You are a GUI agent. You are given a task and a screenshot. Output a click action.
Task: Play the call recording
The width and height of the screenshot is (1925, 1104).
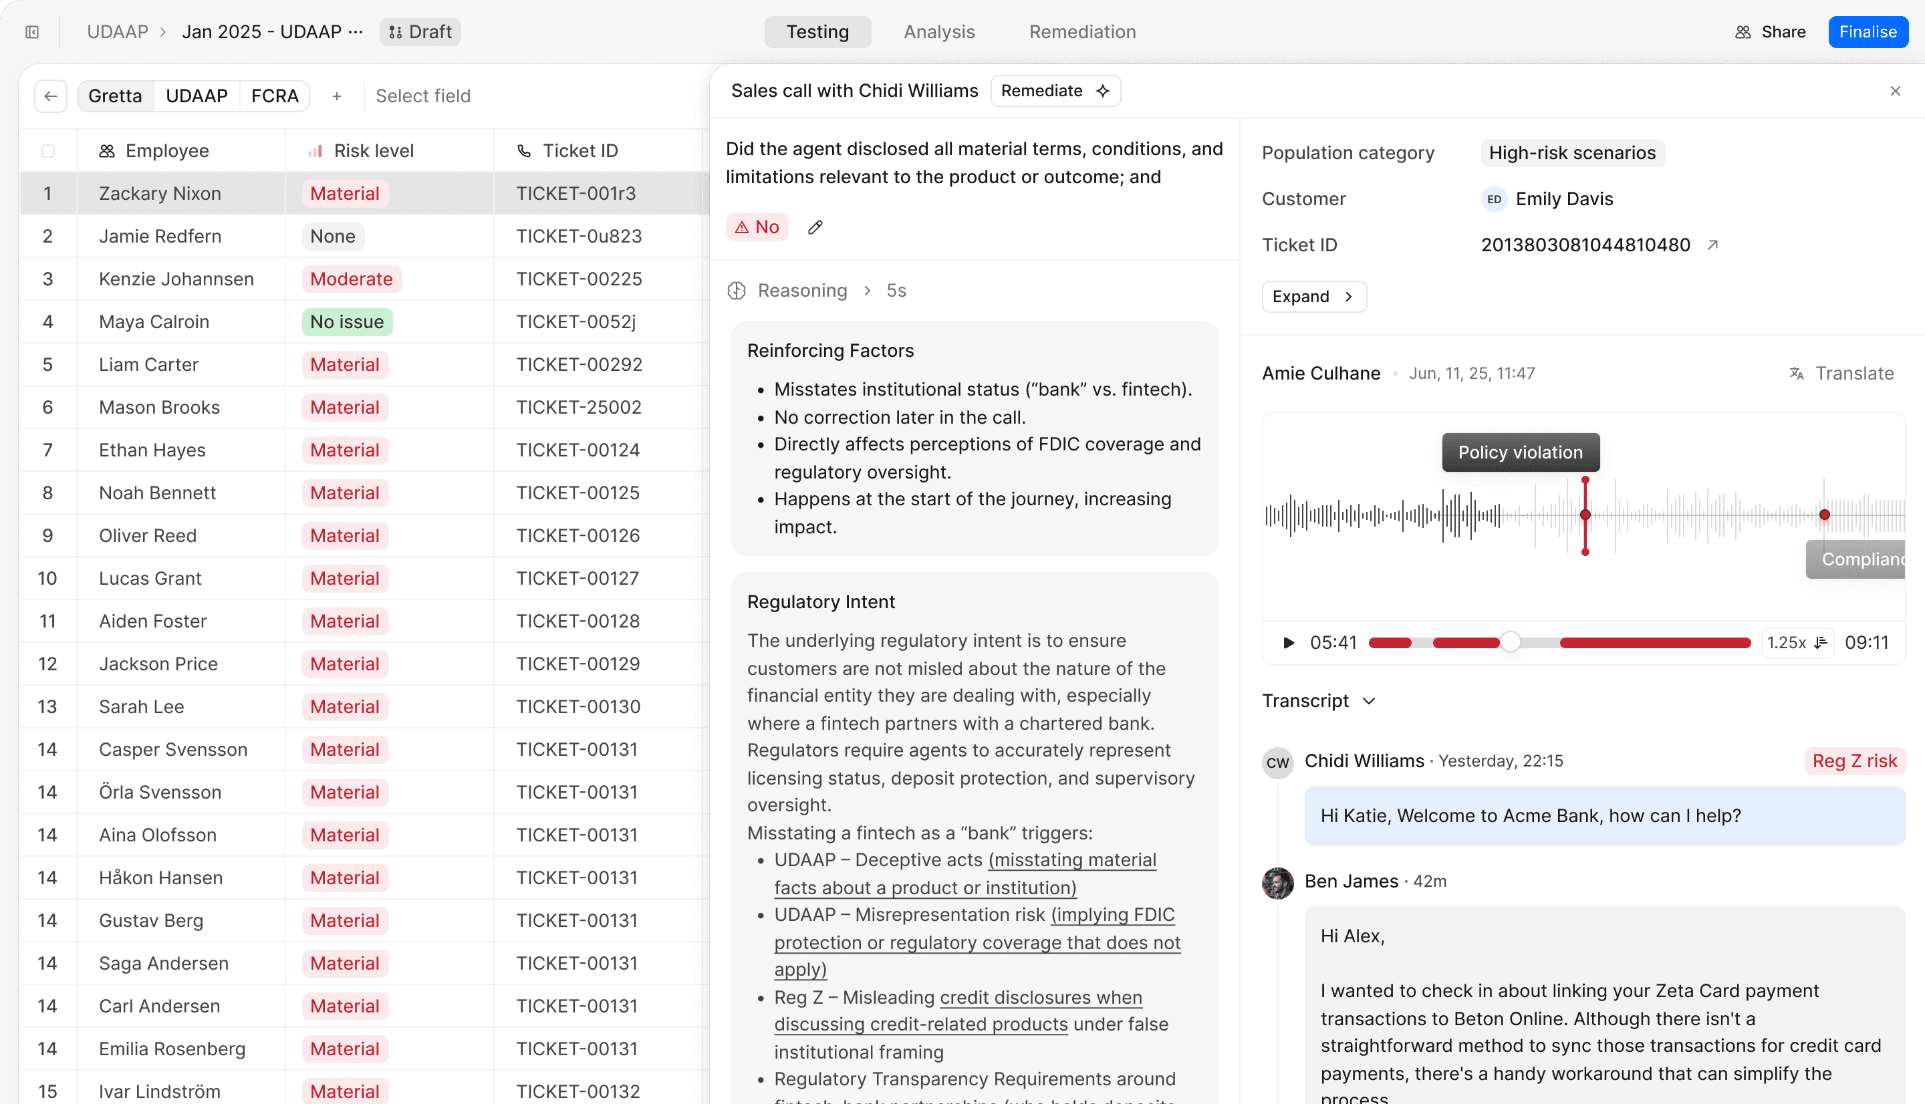tap(1287, 643)
